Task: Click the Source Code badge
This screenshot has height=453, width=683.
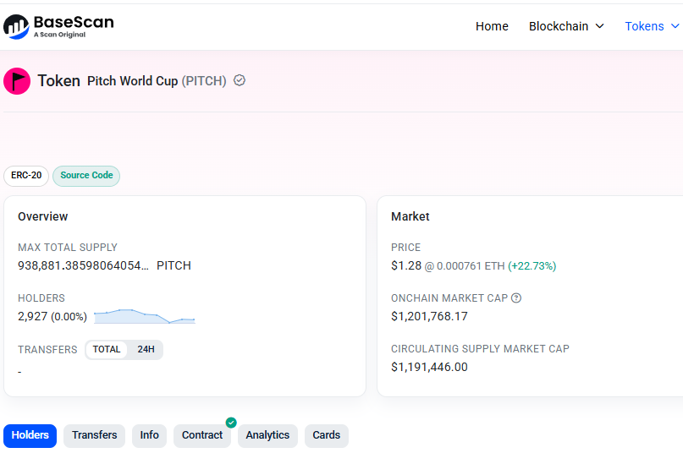Action: tap(86, 176)
